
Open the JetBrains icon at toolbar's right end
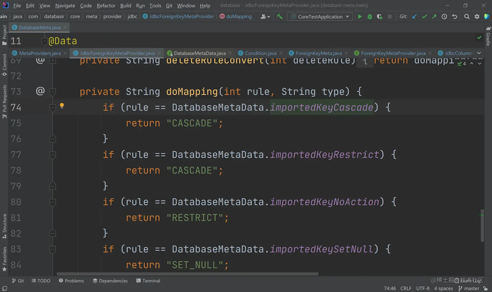[487, 17]
